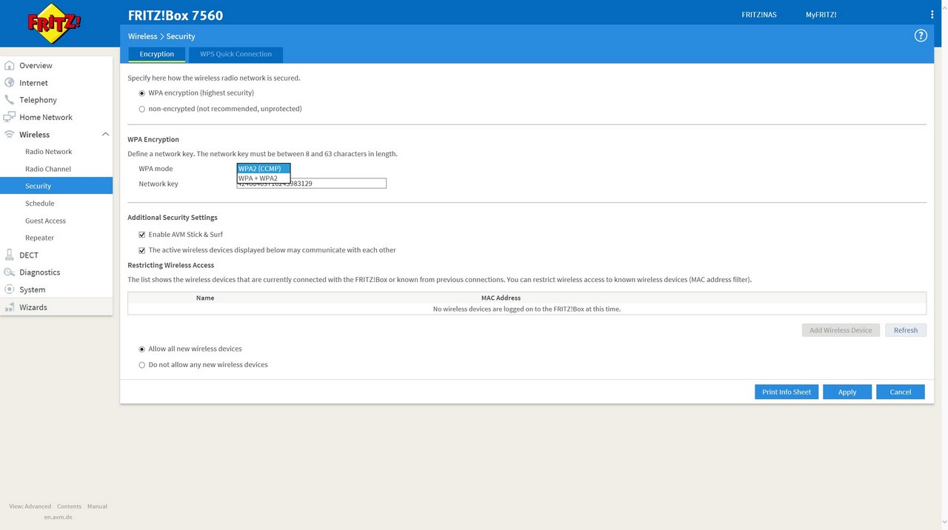Click the Wizards icon
This screenshot has width=948, height=530.
(10, 307)
